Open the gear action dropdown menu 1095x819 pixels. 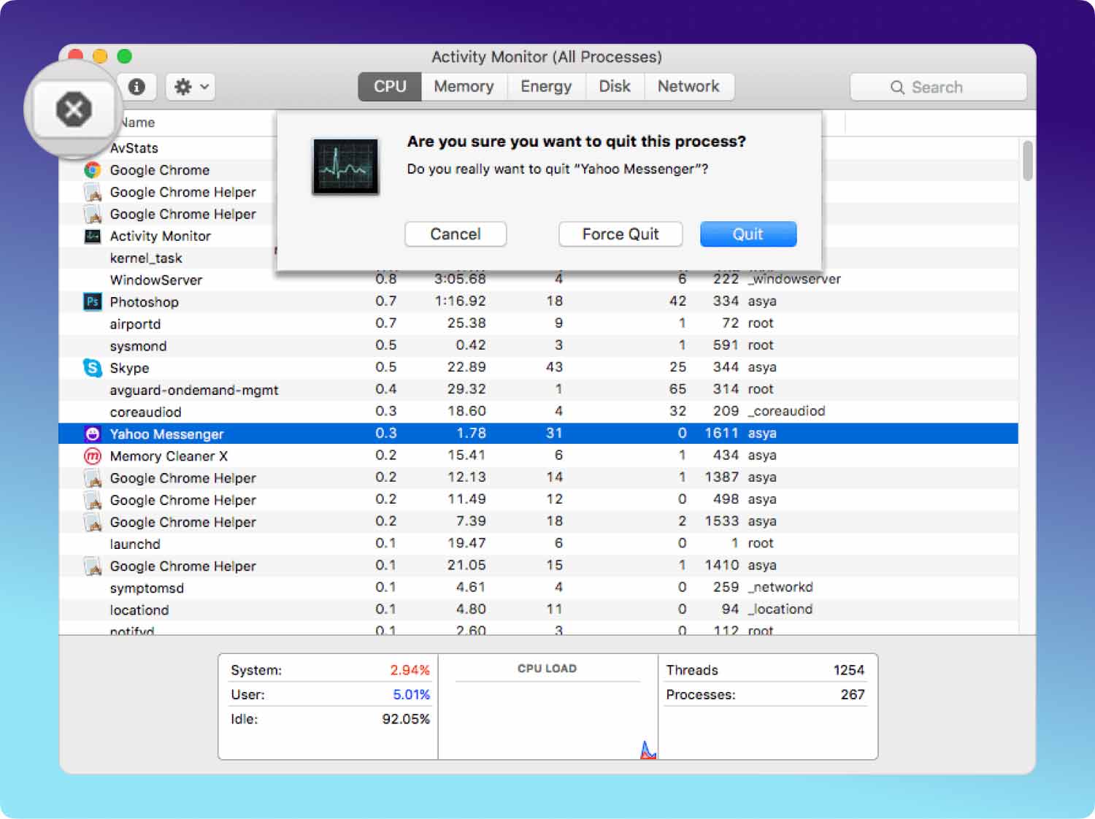coord(191,87)
